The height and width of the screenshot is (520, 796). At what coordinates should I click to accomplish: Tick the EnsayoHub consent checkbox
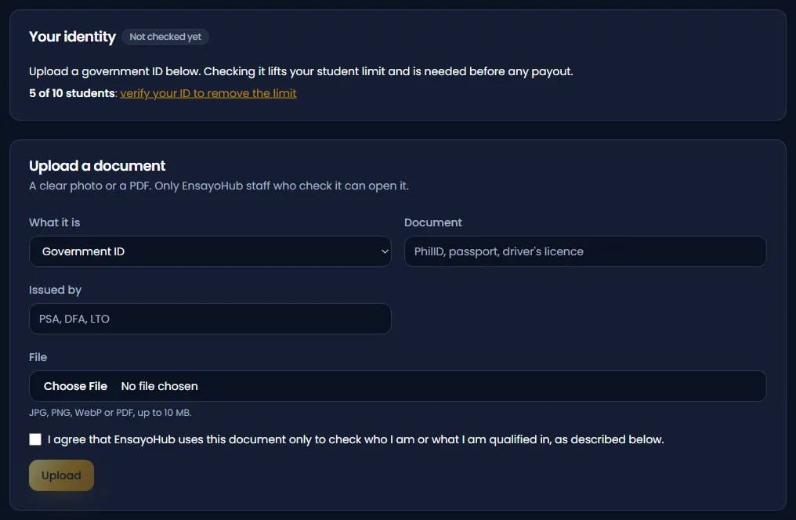coord(35,439)
